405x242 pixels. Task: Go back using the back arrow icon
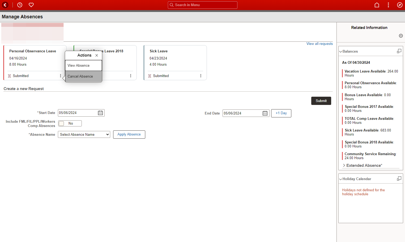click(5, 5)
